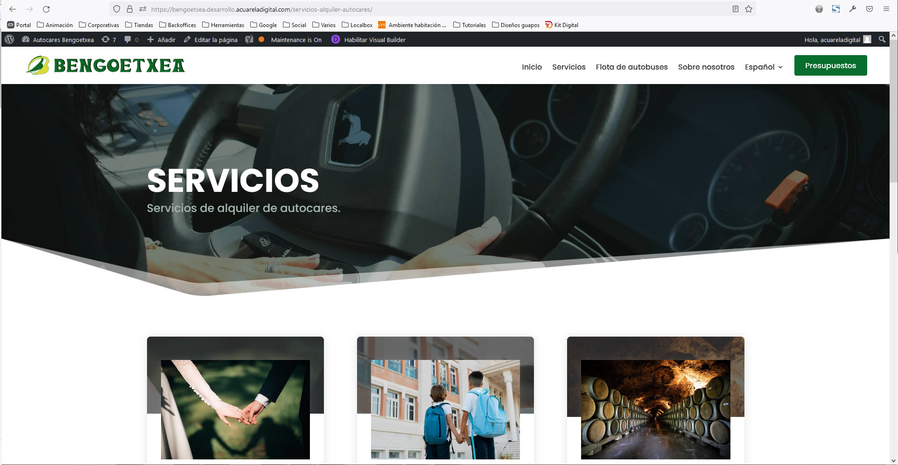Open the WordPress logo menu
898x465 pixels.
tap(9, 40)
